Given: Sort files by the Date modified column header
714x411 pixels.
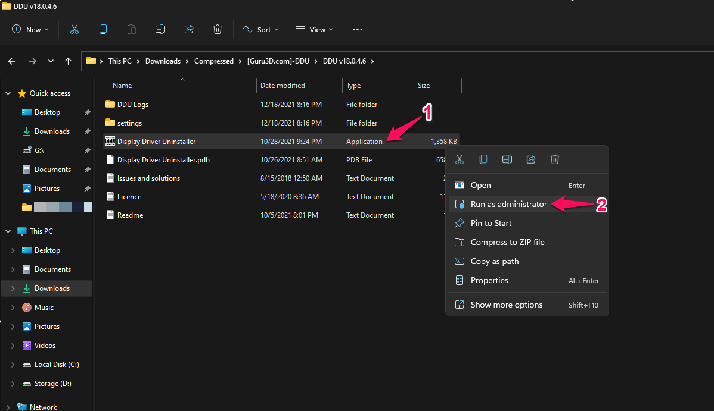Looking at the screenshot, I should [x=283, y=86].
